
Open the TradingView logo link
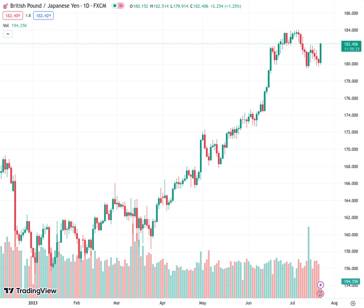pos(30,291)
